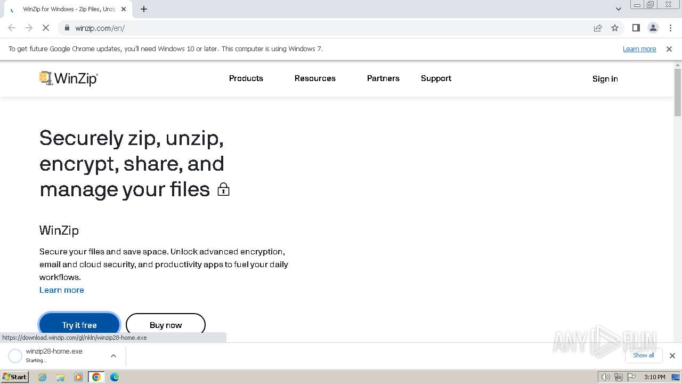Launch Microsoft Edge from taskbar
Viewport: 682px width, 384px height.
pos(115,377)
